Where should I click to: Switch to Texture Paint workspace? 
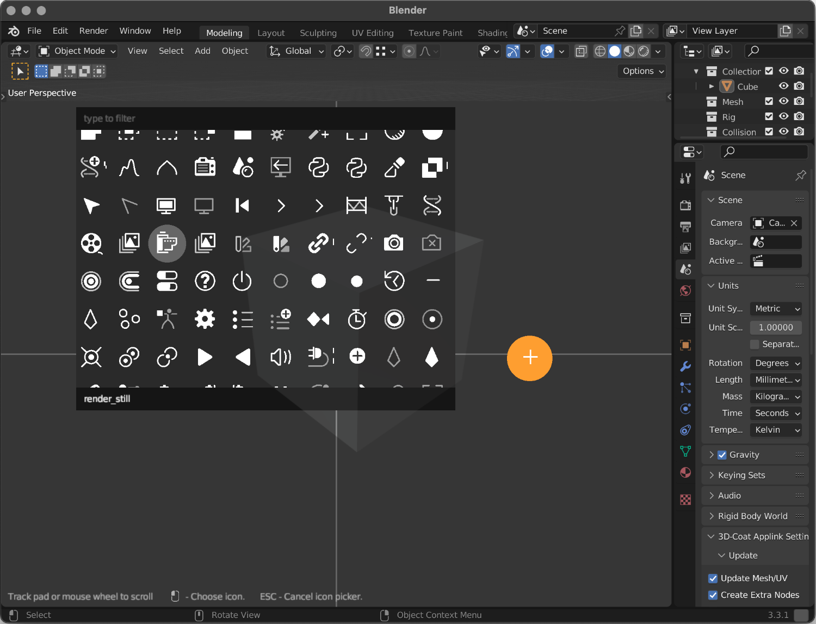[435, 33]
